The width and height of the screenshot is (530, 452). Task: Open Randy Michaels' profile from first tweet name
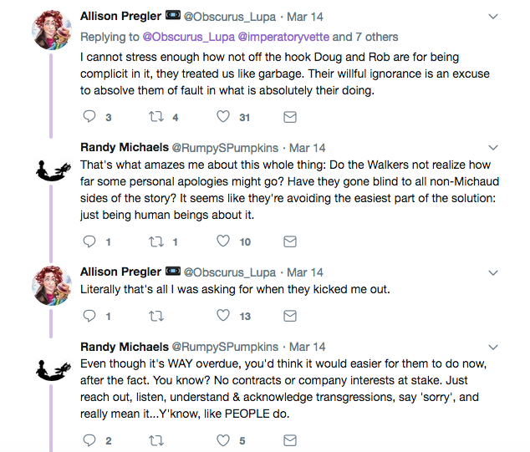pos(121,148)
